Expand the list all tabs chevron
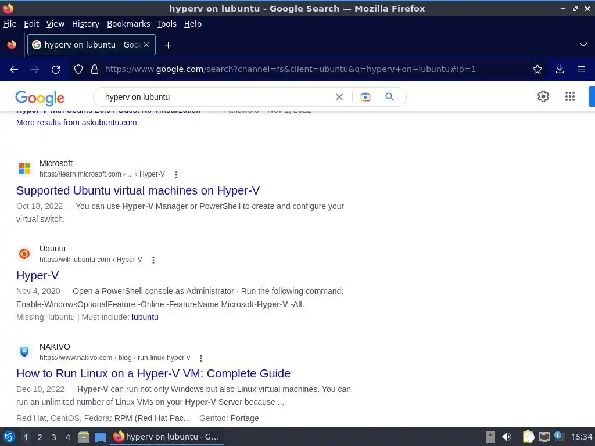This screenshot has height=446, width=595. 583,45
